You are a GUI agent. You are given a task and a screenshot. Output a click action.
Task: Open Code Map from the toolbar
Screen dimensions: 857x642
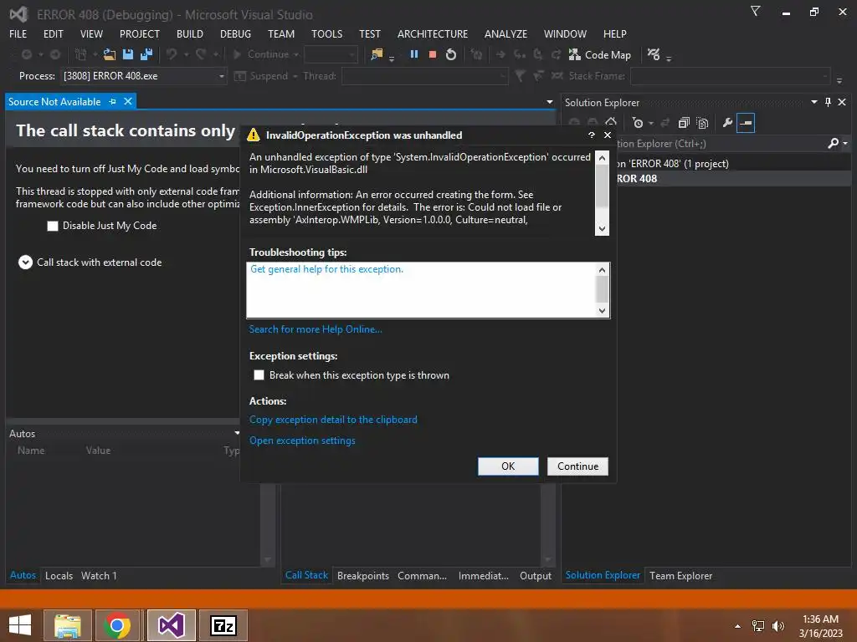[x=599, y=54]
